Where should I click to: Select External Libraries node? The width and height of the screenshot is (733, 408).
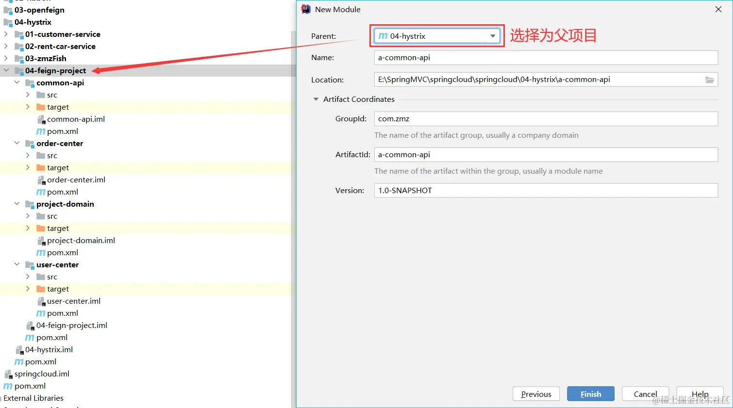click(x=33, y=398)
